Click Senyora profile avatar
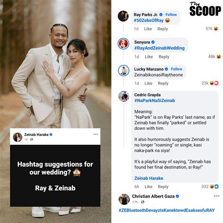223x223 pixels. (123, 43)
